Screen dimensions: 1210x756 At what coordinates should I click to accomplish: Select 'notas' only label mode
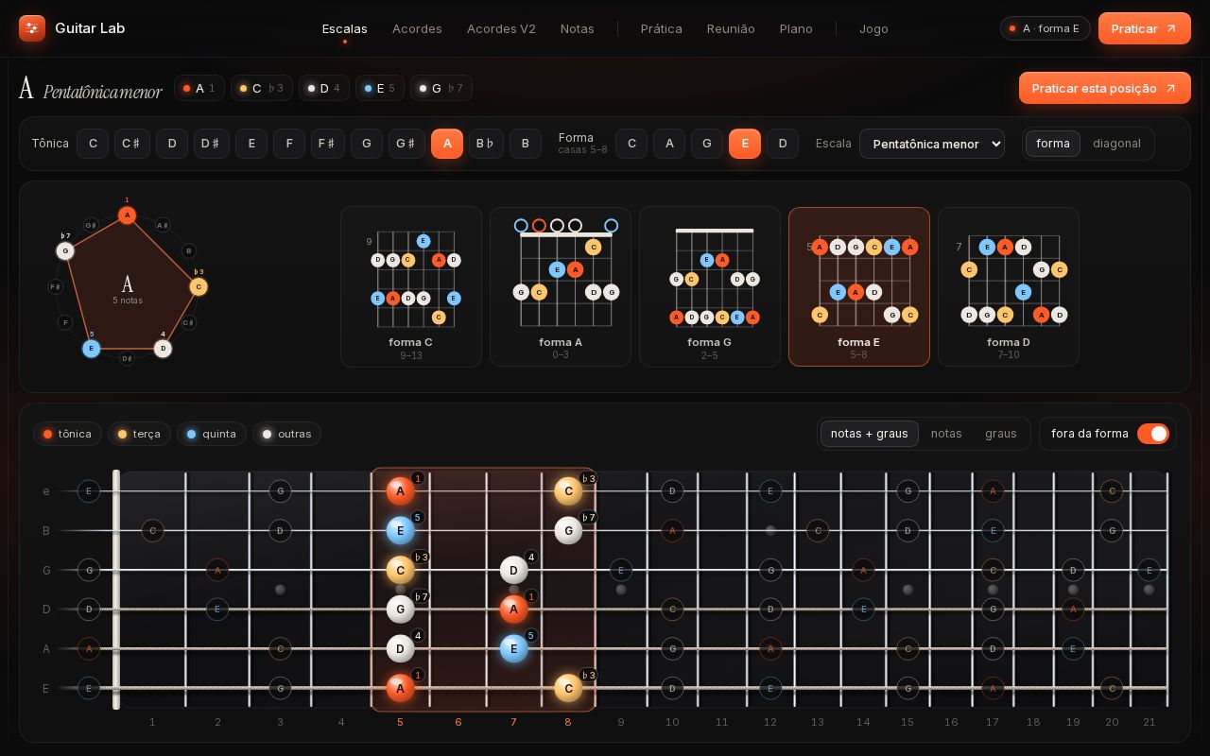(x=946, y=434)
